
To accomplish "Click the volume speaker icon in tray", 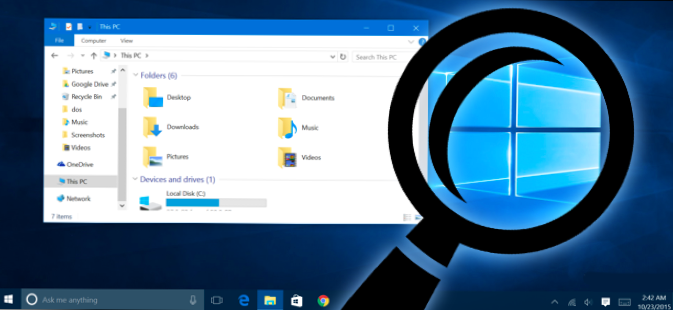I will click(588, 302).
